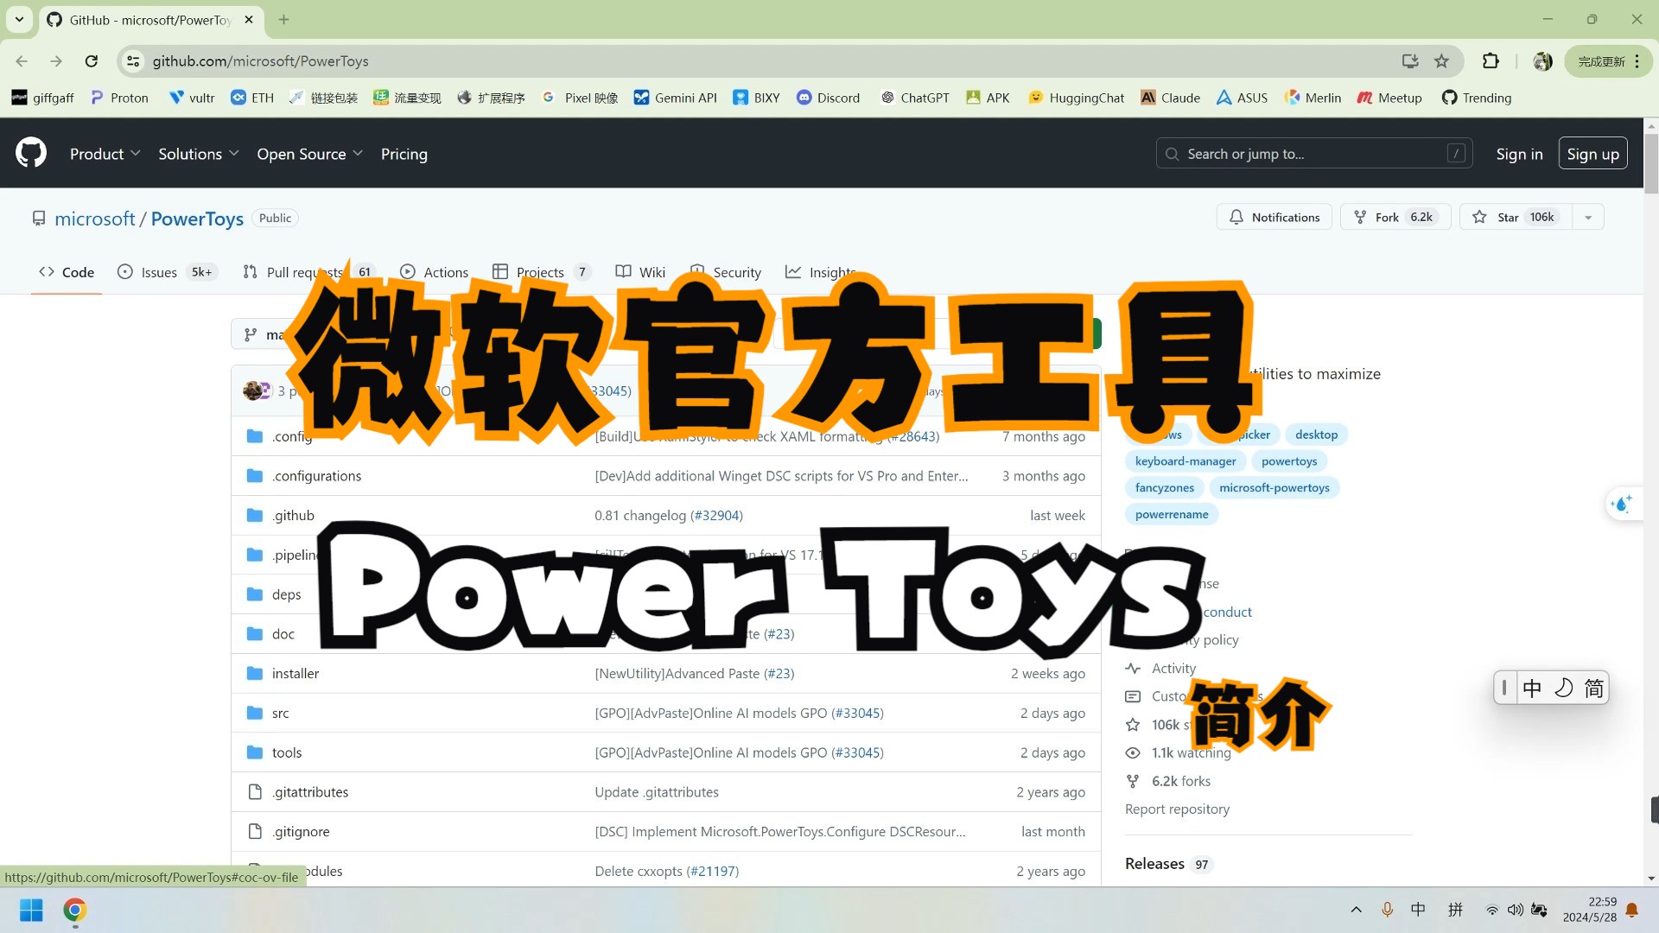Expand the Solutions dropdown menu
The width and height of the screenshot is (1659, 933).
click(x=198, y=154)
